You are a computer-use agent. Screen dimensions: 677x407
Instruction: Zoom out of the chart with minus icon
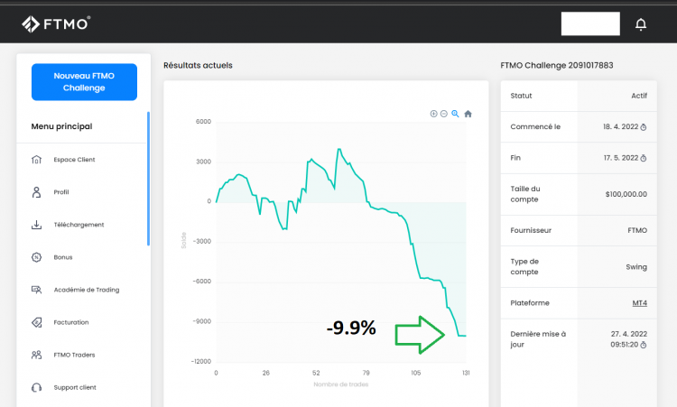444,114
